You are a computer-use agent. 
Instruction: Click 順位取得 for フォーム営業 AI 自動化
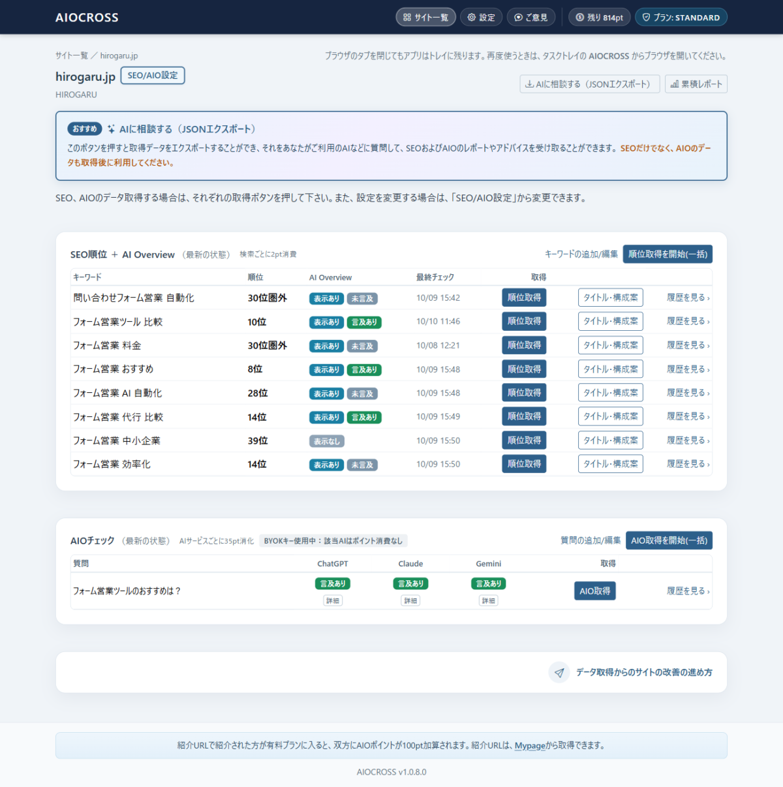point(524,393)
